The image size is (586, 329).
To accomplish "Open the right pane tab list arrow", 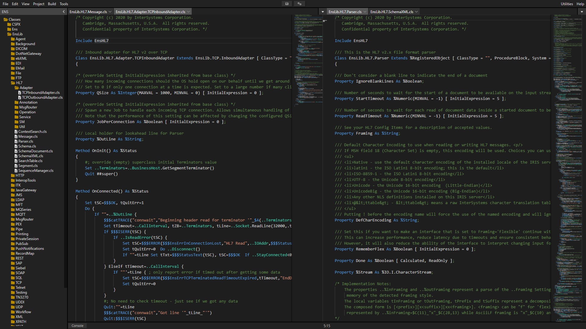I will 581,12.
